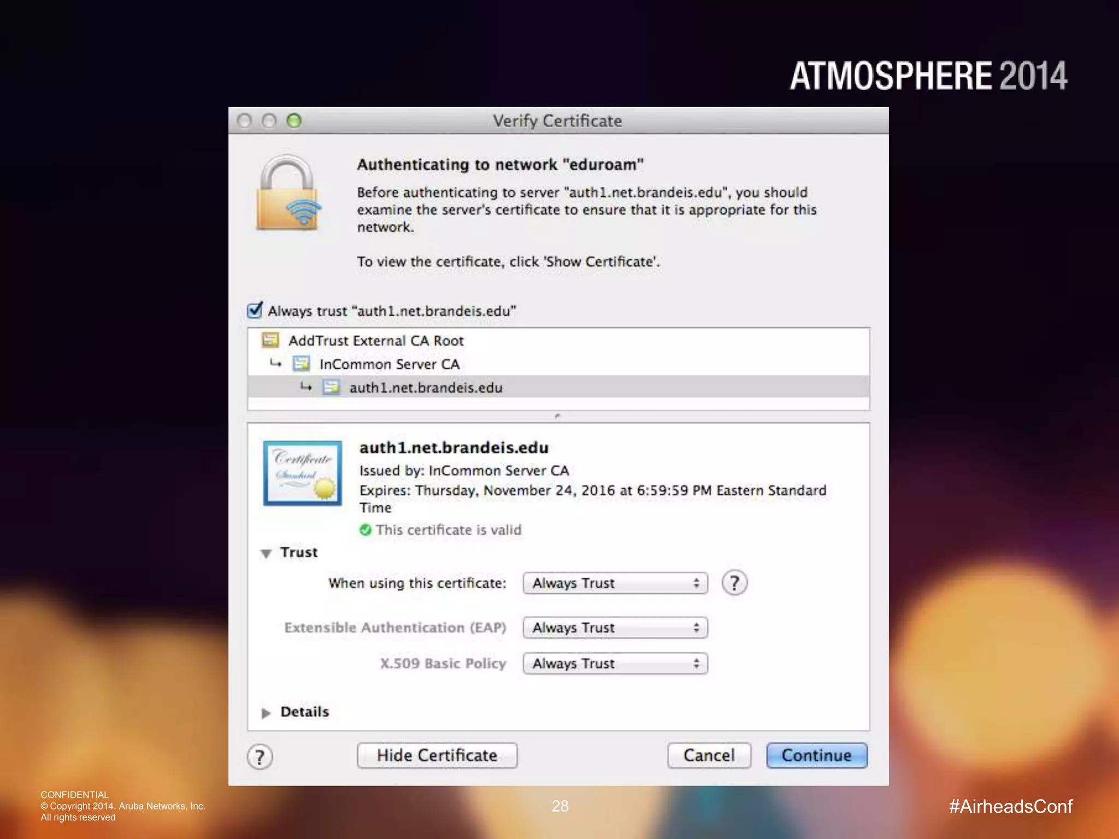Click the padlock Wi-Fi icon
This screenshot has width=1119, height=839.
[x=288, y=192]
